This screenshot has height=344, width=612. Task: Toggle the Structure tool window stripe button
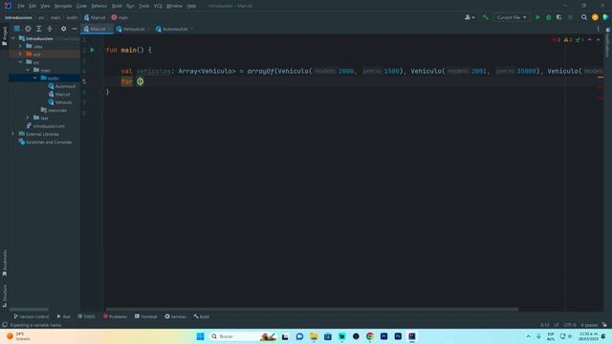(x=4, y=296)
